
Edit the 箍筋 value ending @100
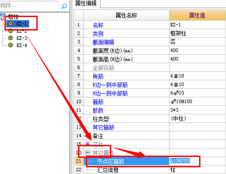click(x=197, y=101)
